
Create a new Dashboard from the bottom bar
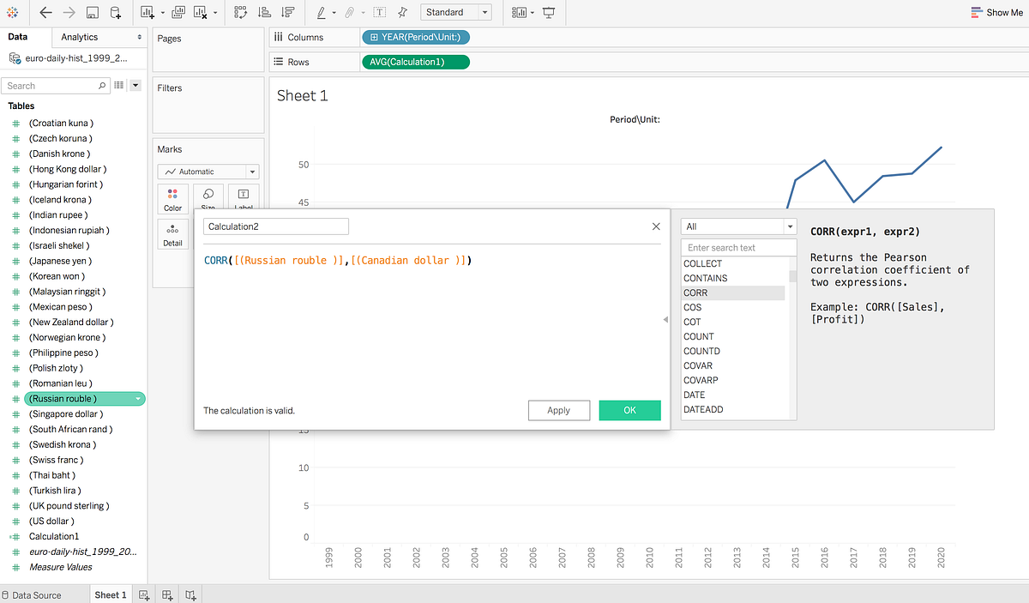click(x=166, y=594)
